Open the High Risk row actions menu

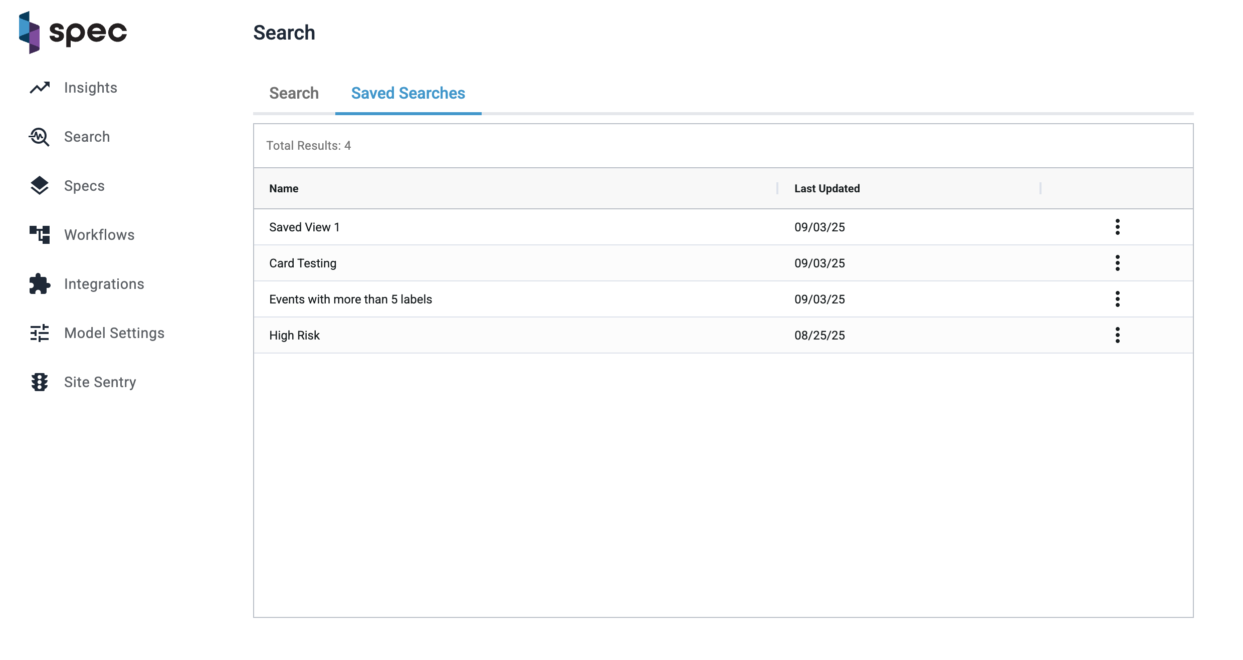(1117, 335)
